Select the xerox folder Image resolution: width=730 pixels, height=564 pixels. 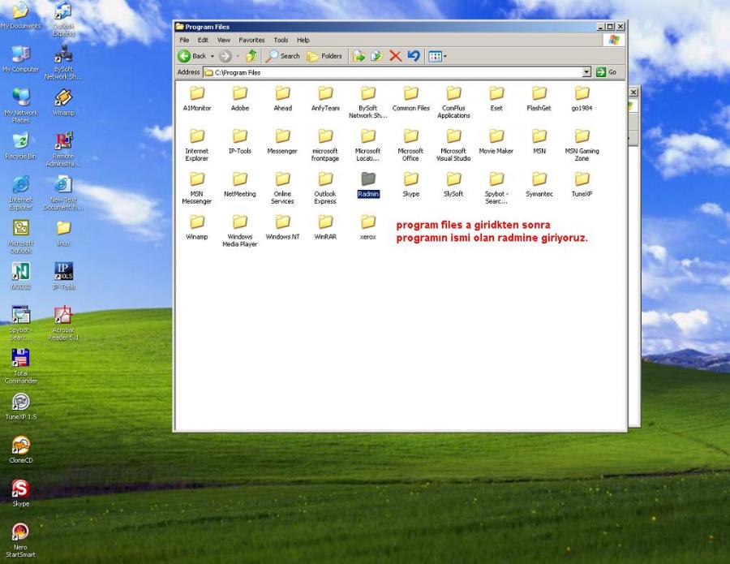(367, 227)
